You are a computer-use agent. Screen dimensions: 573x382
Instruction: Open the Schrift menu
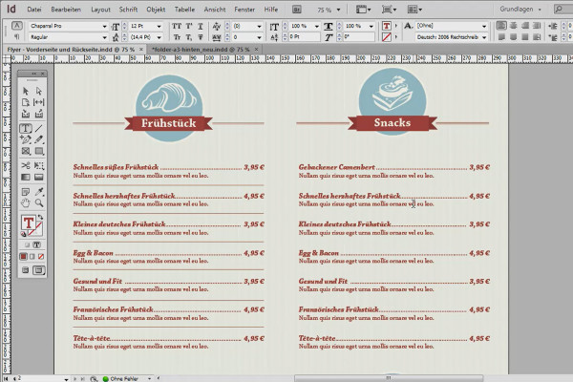coord(128,10)
